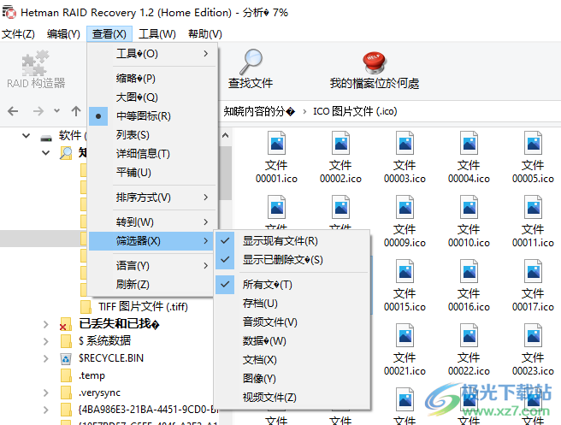
Task: Expand the .verysync tree node
Action: point(46,393)
